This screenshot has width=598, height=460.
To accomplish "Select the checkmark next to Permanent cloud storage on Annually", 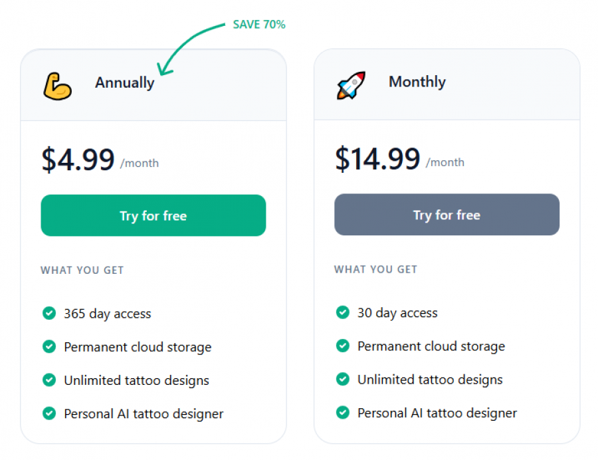I will (x=49, y=346).
